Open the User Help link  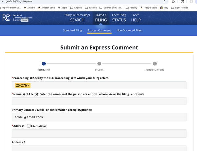click(136, 18)
